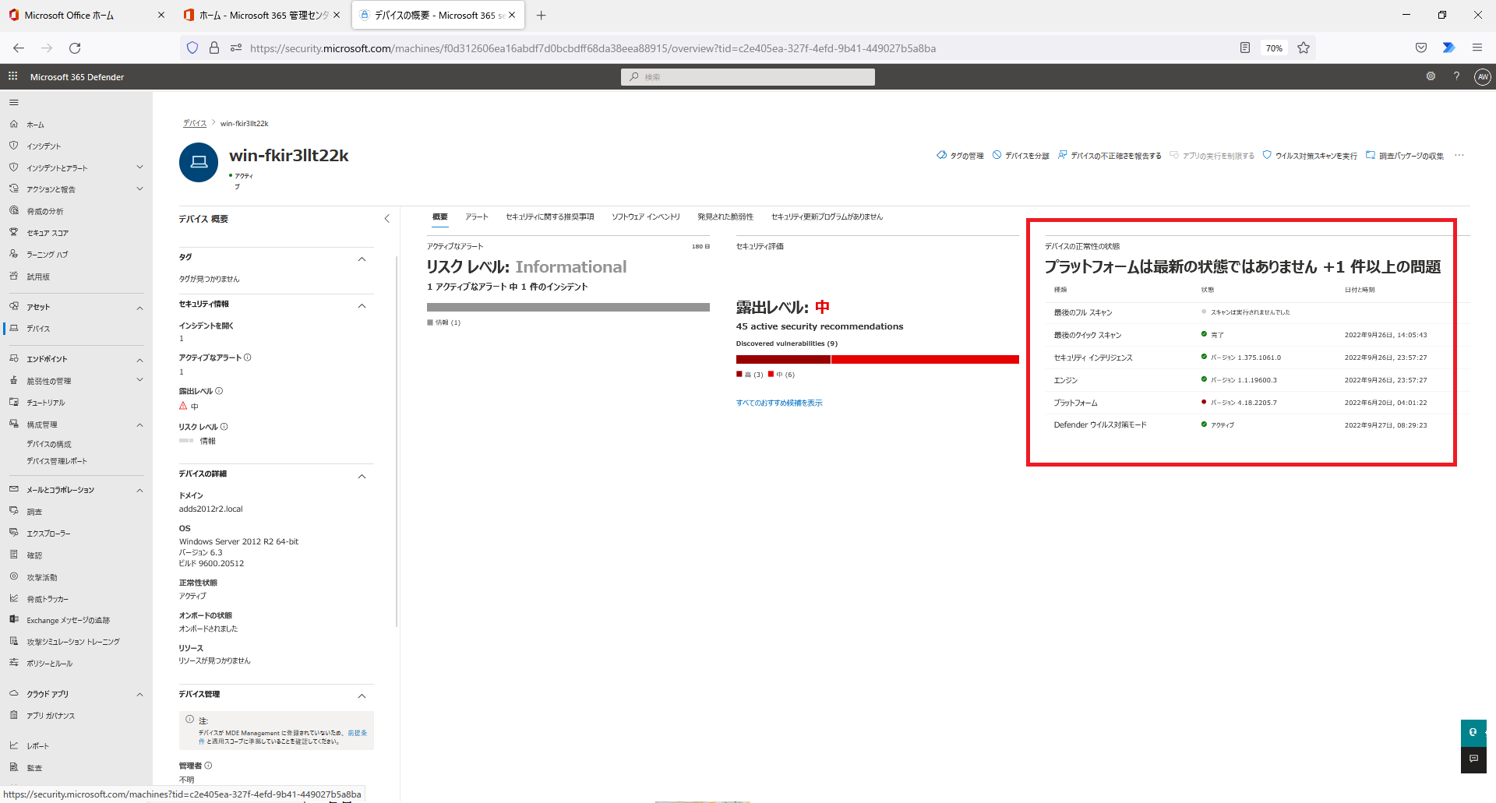Collapse the メールとコラボレーション section
This screenshot has height=803, width=1496.
(x=140, y=491)
